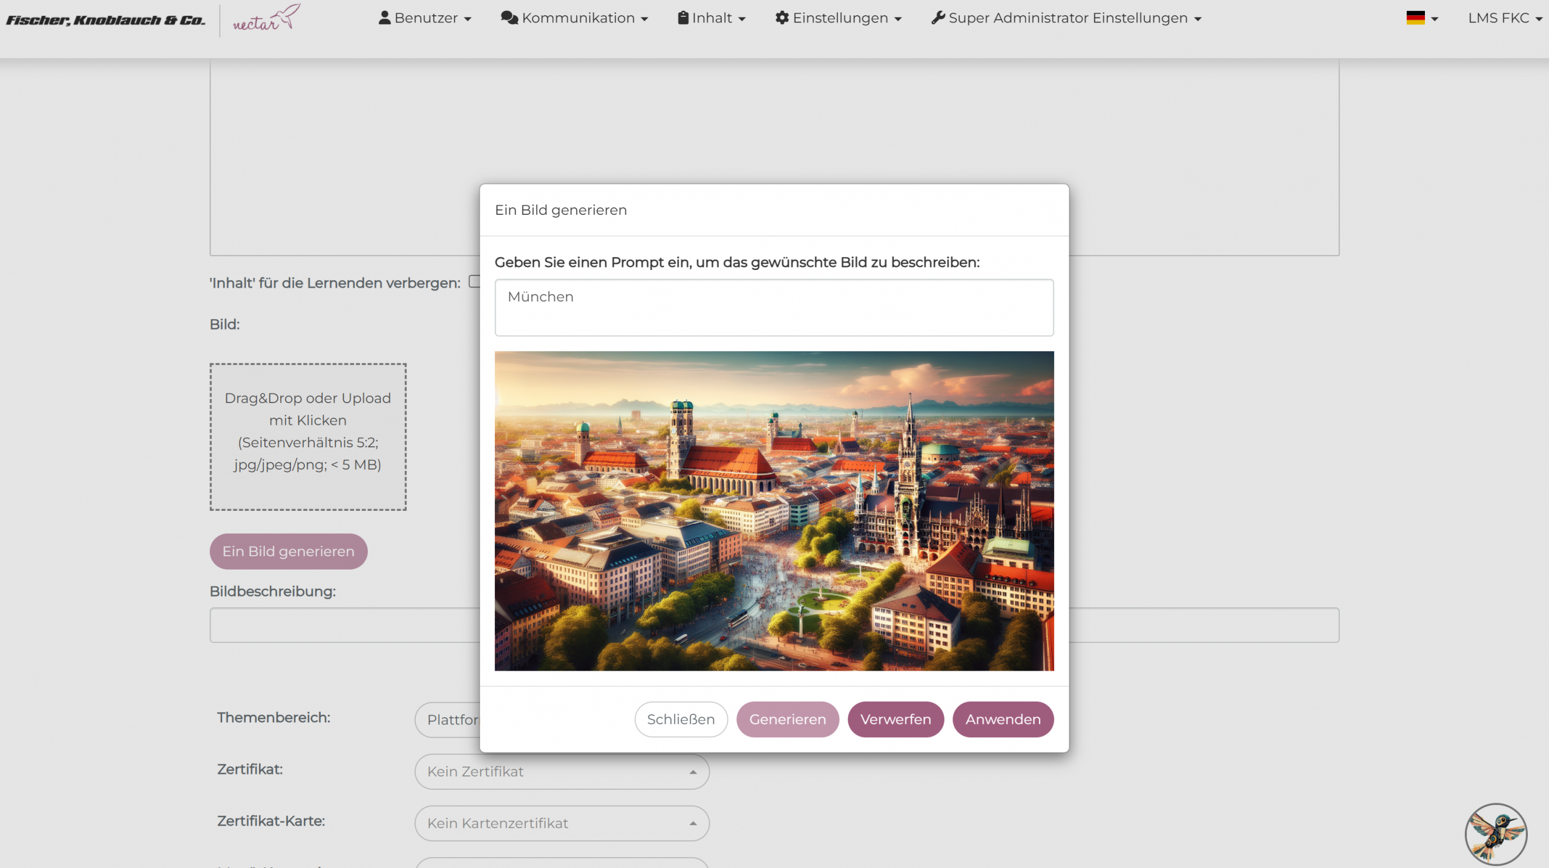Image resolution: width=1549 pixels, height=868 pixels.
Task: Click Anwenden to apply the image
Action: [1003, 719]
